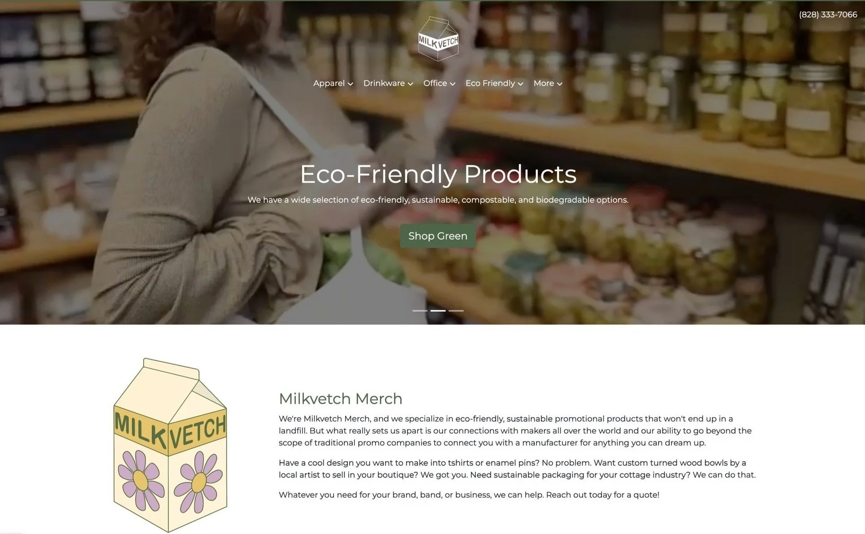Viewport: 865px width, 534px height.
Task: Open the Apparel menu
Action: 333,83
